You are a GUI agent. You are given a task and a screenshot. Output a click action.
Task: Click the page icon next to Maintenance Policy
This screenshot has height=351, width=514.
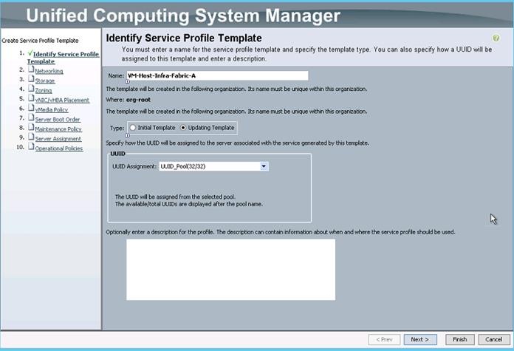pos(31,127)
